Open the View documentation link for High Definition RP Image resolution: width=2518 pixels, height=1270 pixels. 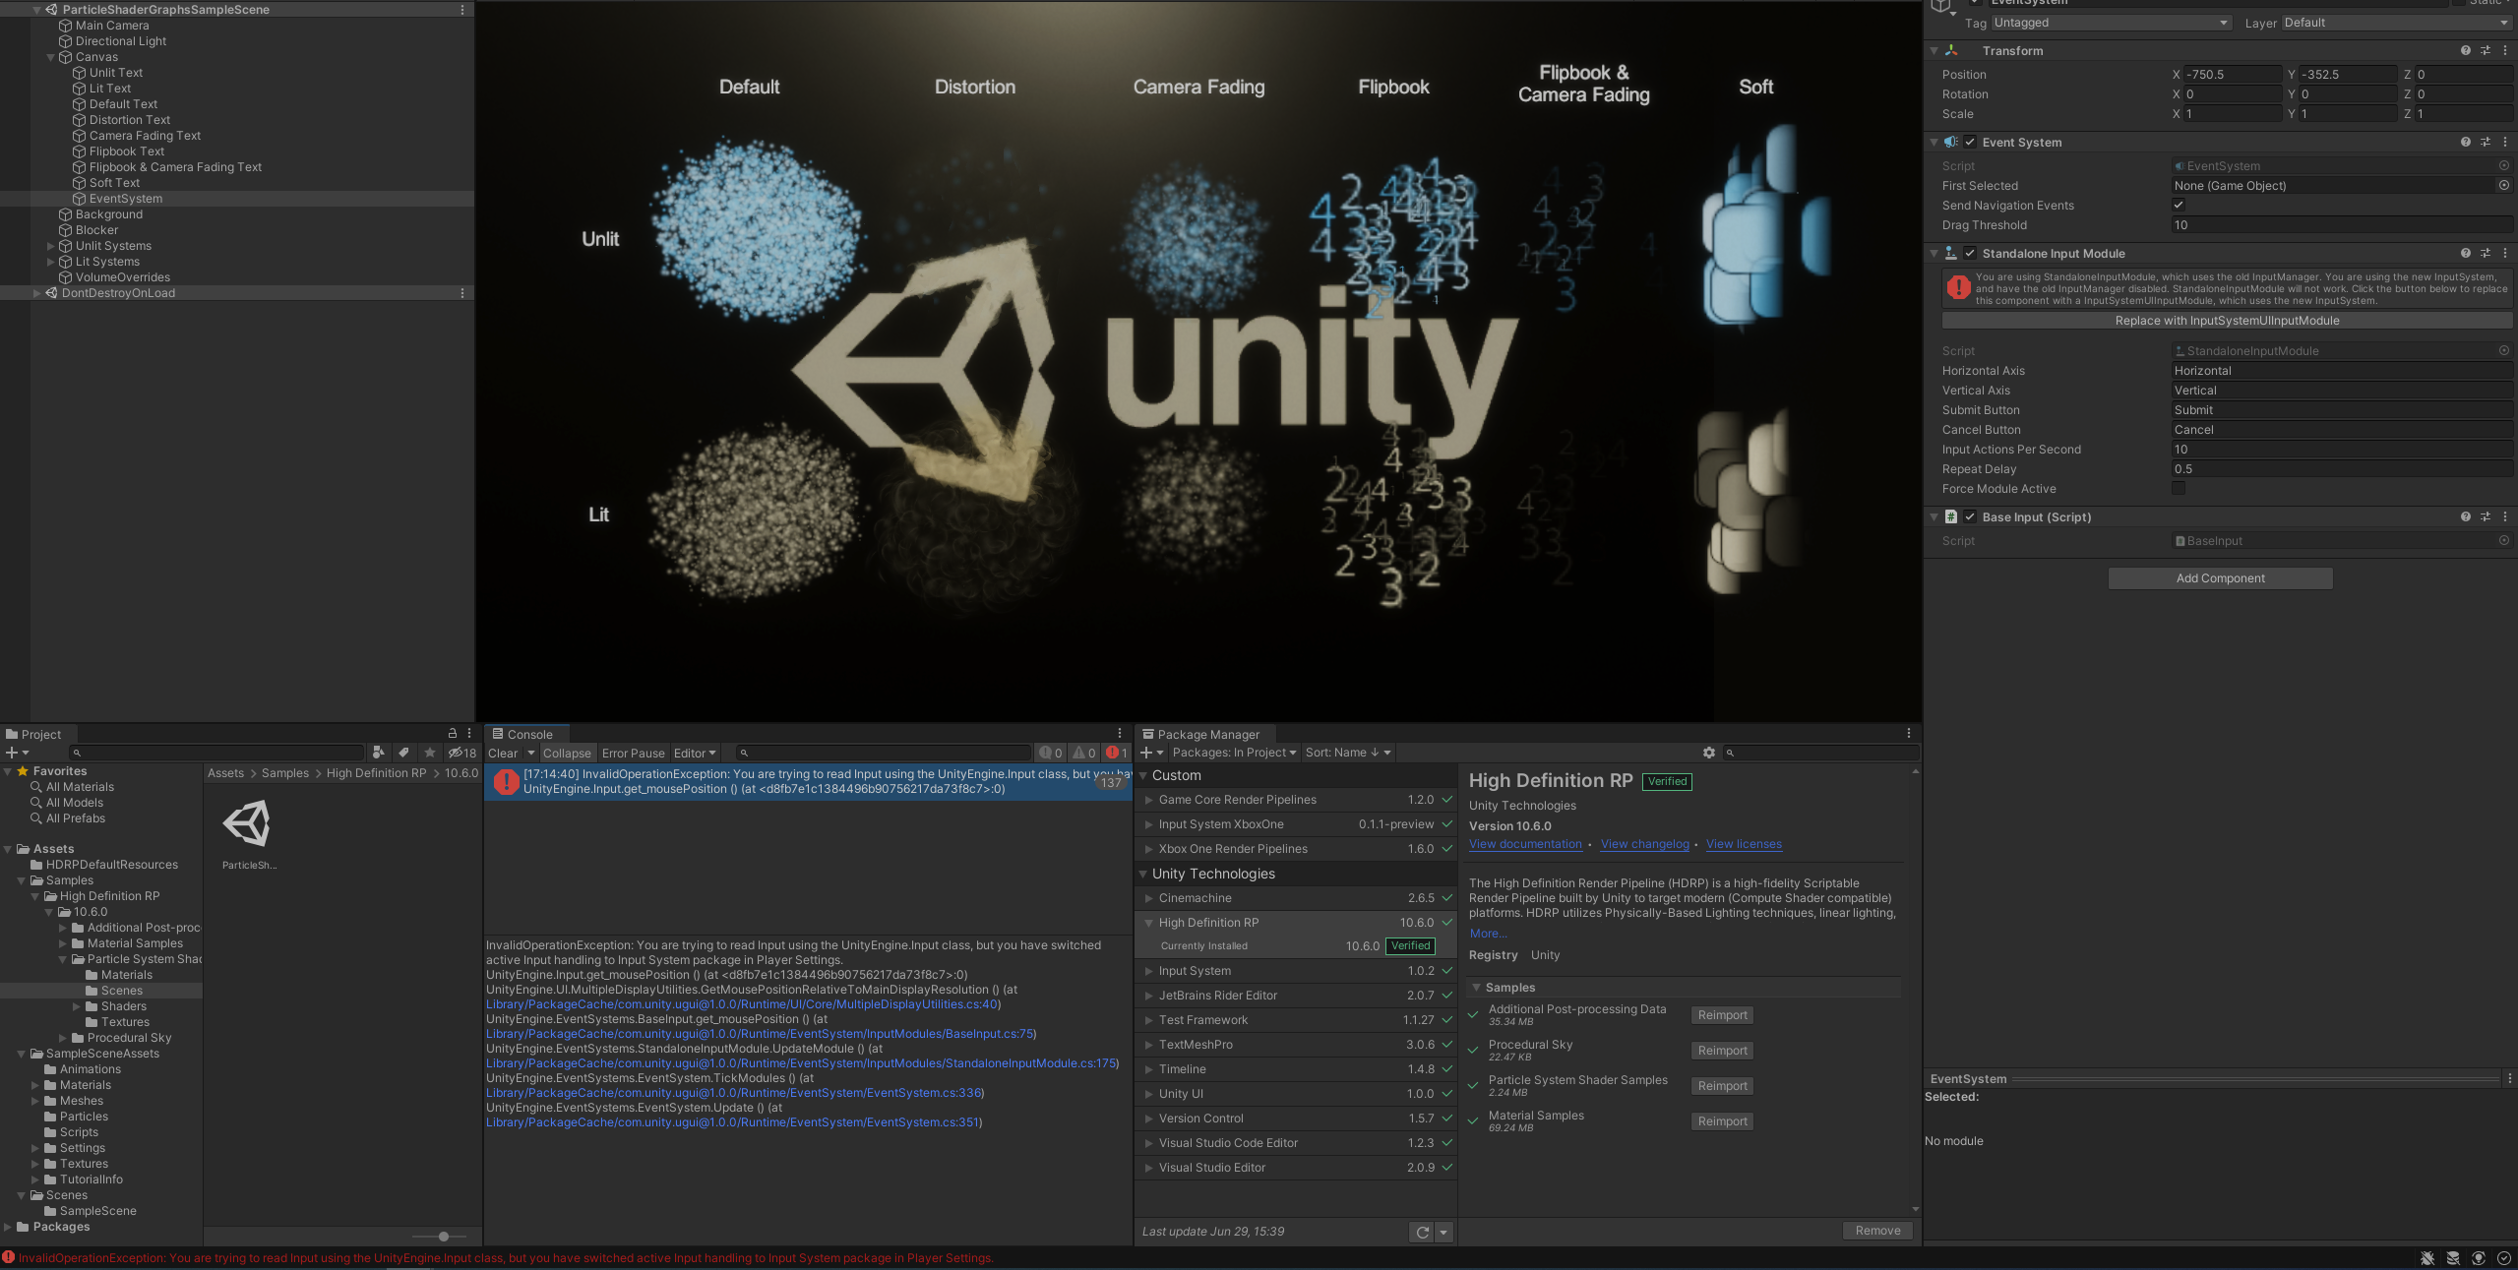[1525, 843]
